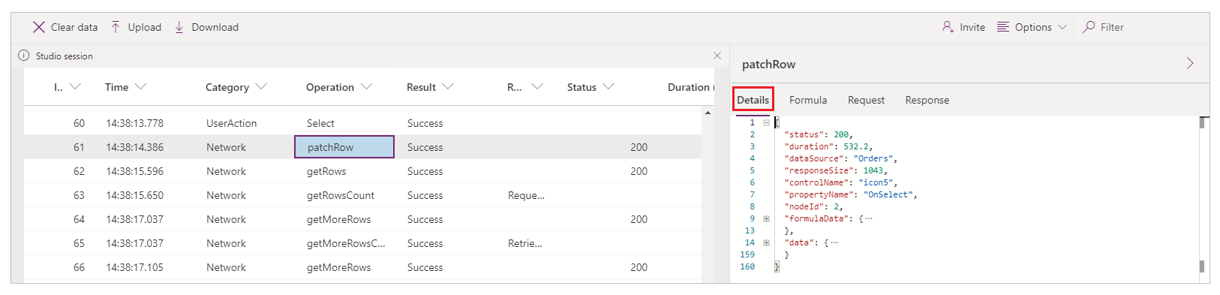
Task: Open the Status column dropdown
Action: [x=608, y=87]
